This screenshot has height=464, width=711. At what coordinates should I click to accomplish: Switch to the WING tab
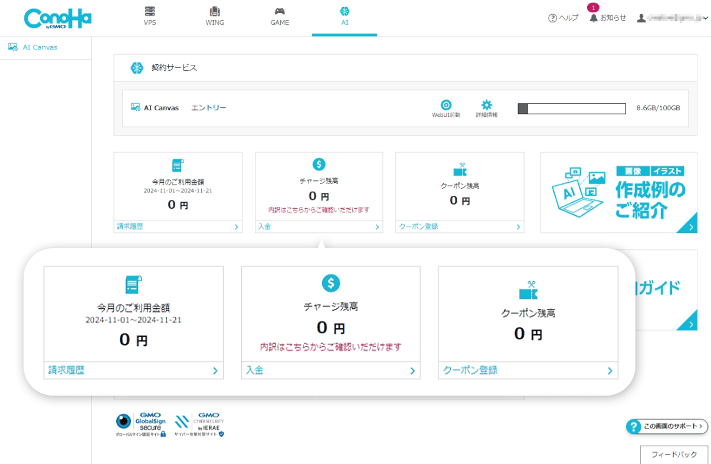point(215,17)
